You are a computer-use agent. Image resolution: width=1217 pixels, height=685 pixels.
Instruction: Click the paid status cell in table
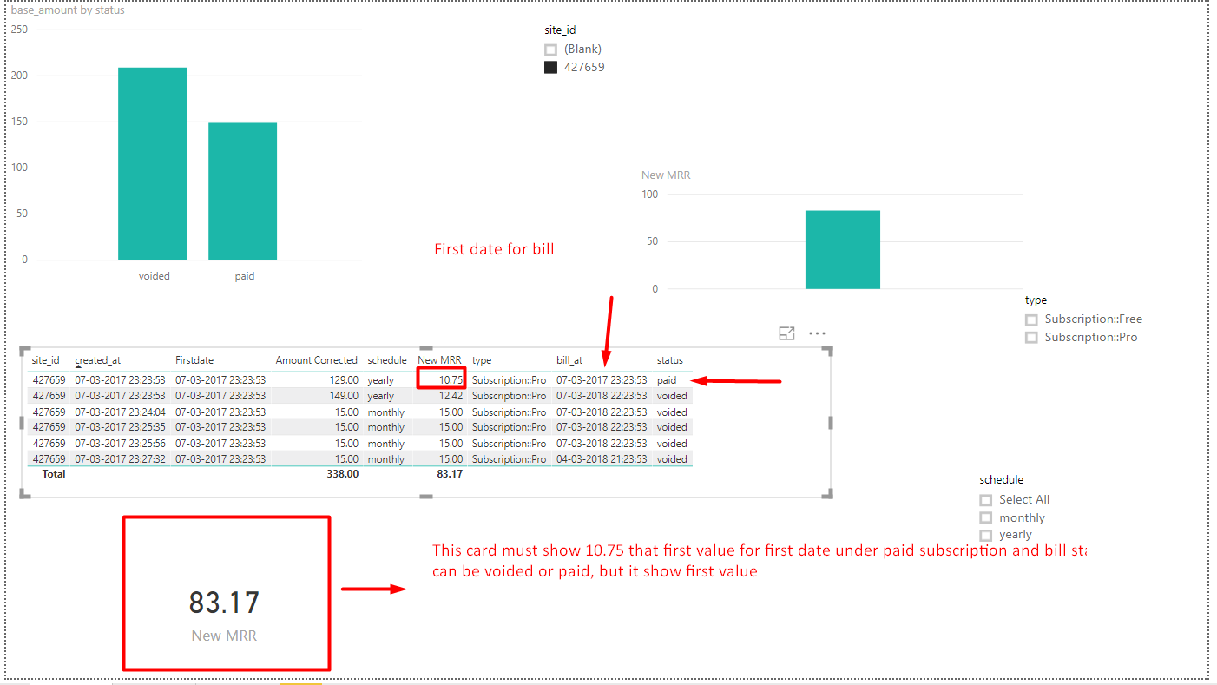pos(667,380)
